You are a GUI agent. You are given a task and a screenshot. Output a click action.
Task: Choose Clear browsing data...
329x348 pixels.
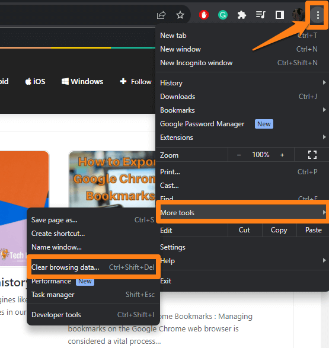93,267
